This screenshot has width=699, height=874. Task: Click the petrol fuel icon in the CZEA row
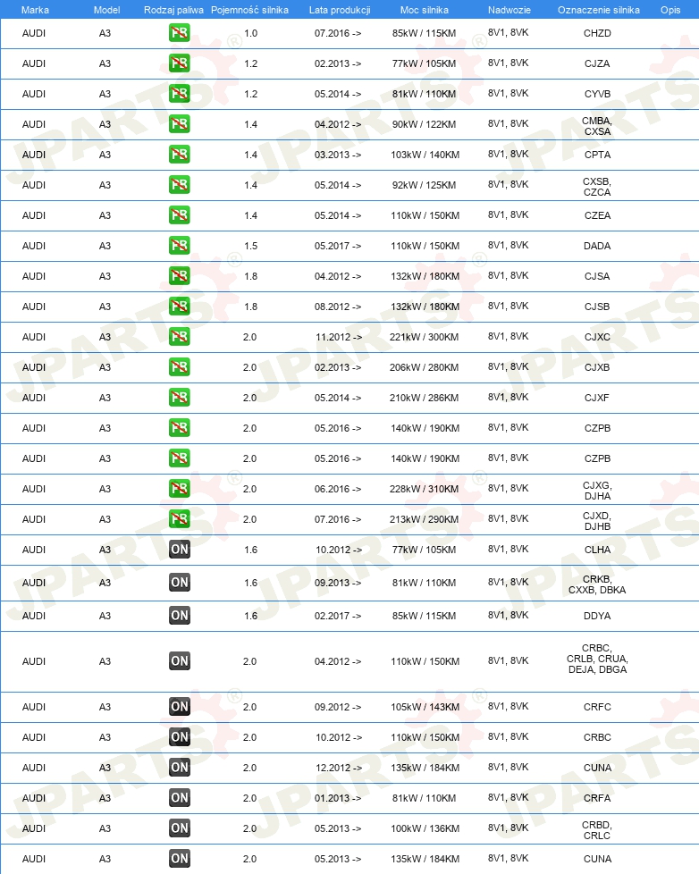point(179,215)
